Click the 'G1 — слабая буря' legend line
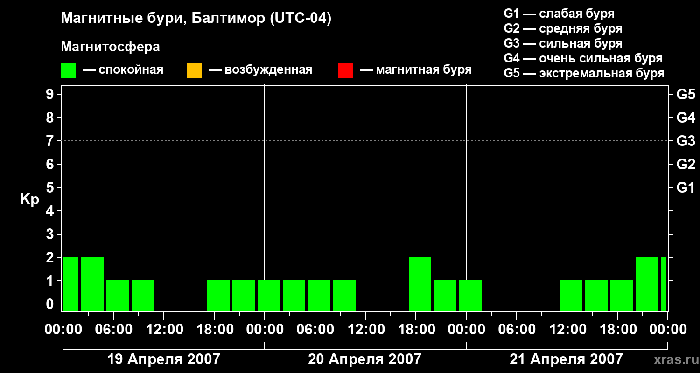The height and width of the screenshot is (373, 700). coord(559,14)
